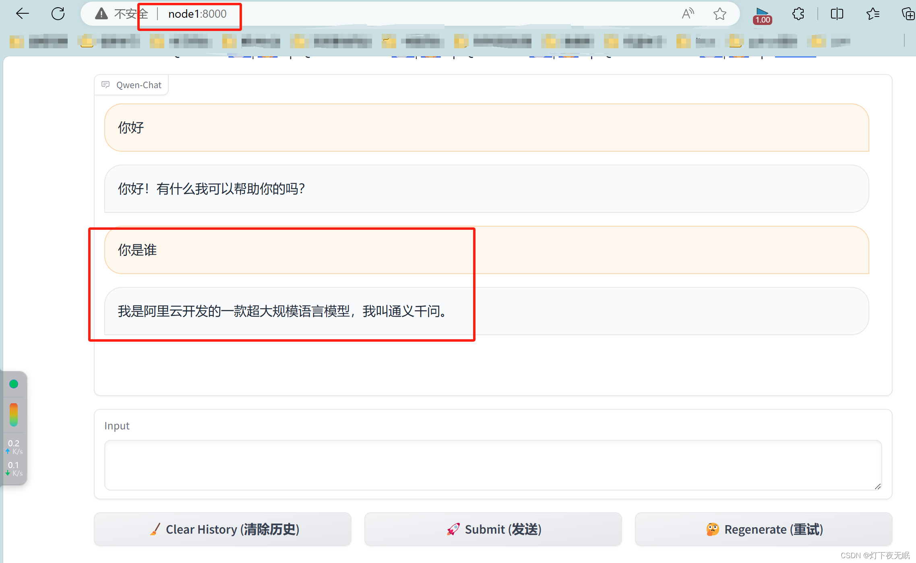Add this page to favorites
The width and height of the screenshot is (916, 563).
click(720, 14)
